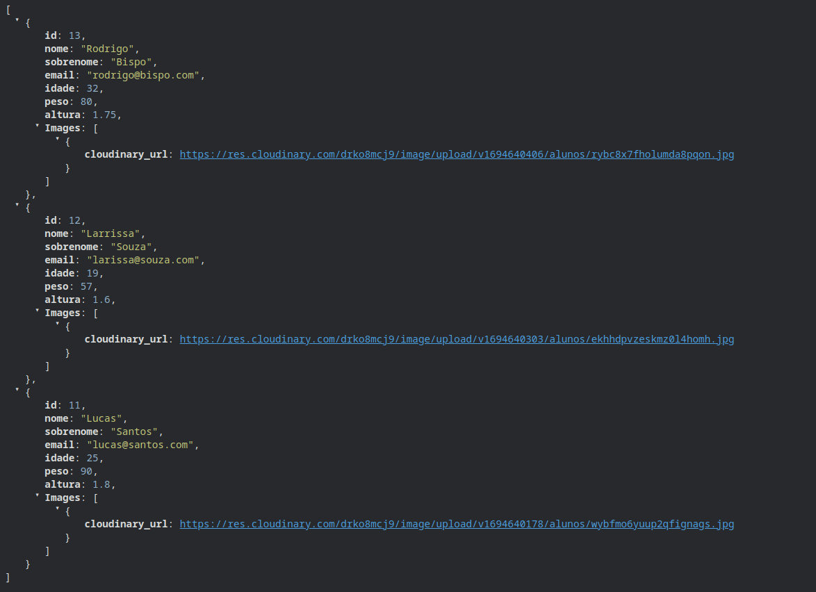The width and height of the screenshot is (816, 592).
Task: Collapse the object inside Rodrigo's Images array
Action: (x=58, y=140)
